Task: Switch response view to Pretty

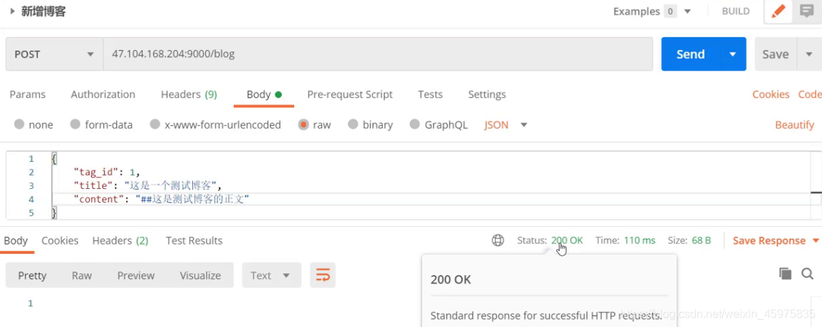Action: click(32, 275)
